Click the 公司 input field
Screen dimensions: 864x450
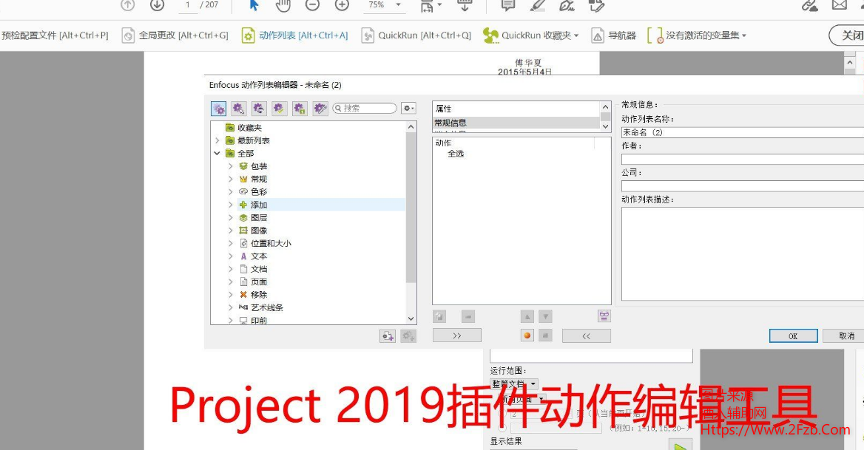coord(743,186)
